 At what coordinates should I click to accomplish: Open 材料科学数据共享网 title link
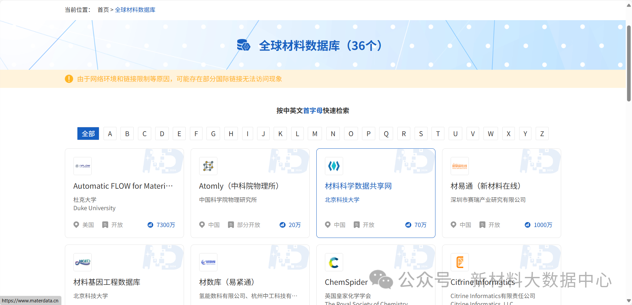358,186
